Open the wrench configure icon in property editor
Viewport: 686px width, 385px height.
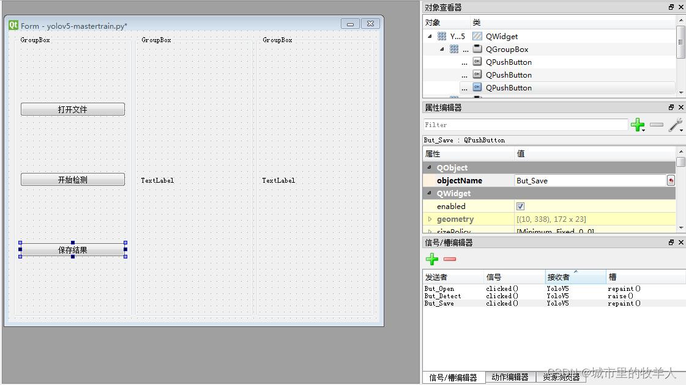(676, 125)
